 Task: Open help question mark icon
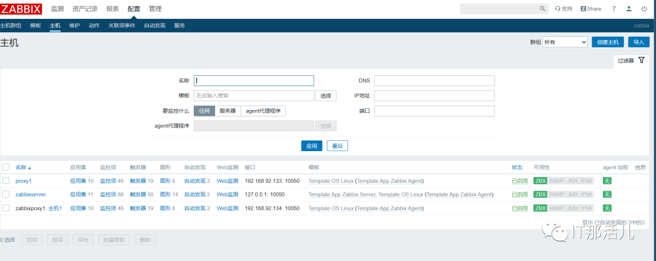pos(613,8)
